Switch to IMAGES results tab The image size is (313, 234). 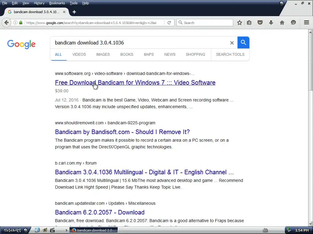tap(103, 55)
